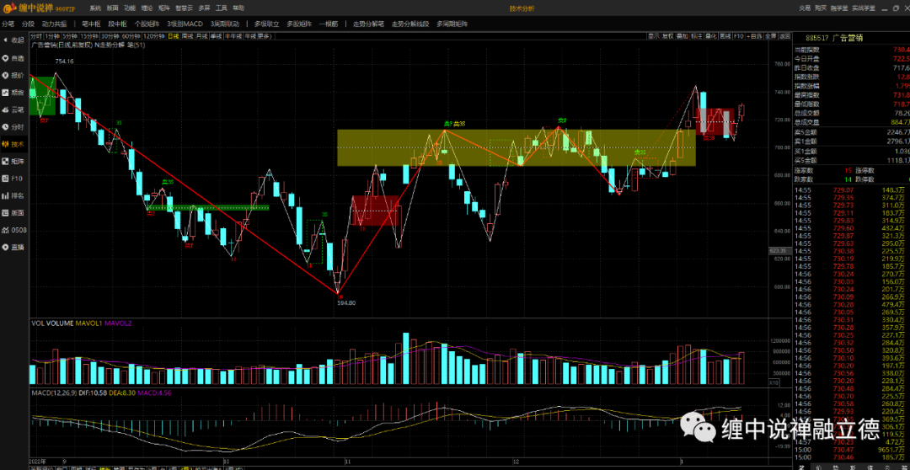Enter fullscreen with the 全屏 button
The width and height of the screenshot is (910, 470).
click(x=771, y=36)
